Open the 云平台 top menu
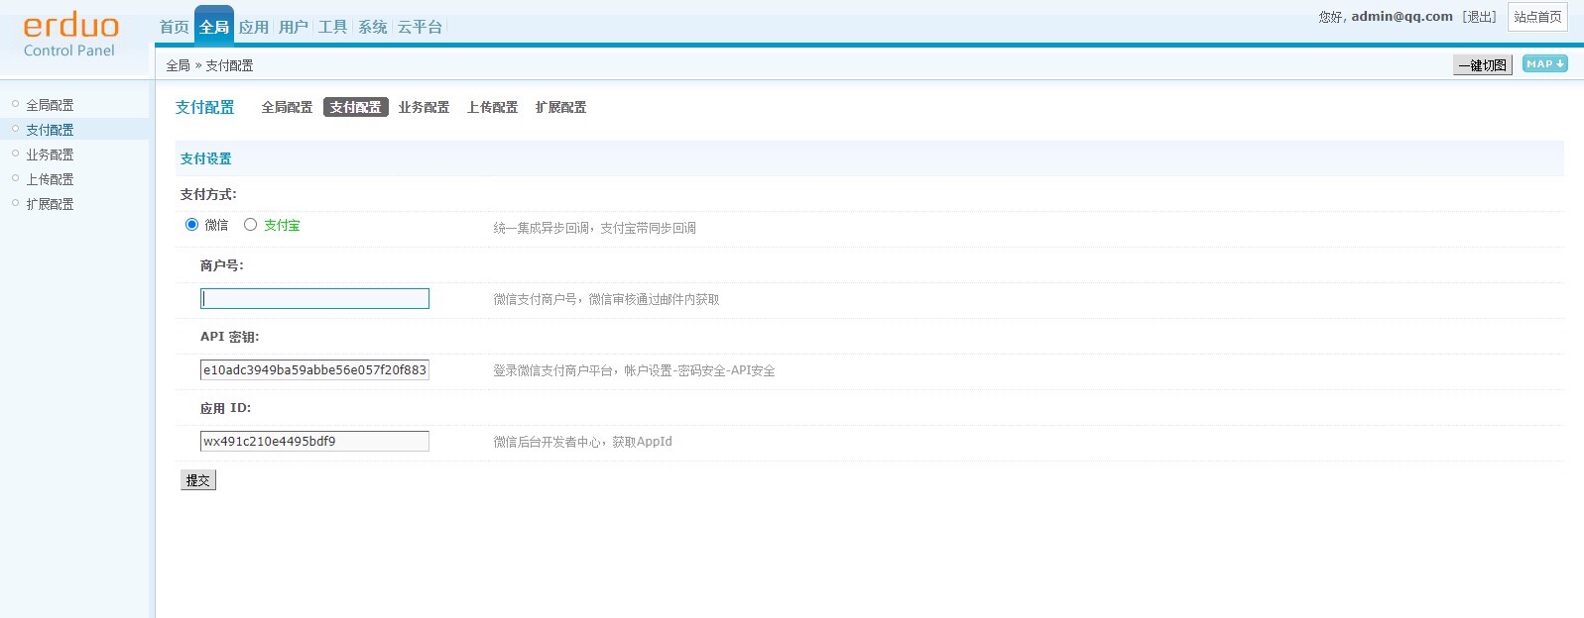Screen dimensions: 1584x618 point(421,27)
